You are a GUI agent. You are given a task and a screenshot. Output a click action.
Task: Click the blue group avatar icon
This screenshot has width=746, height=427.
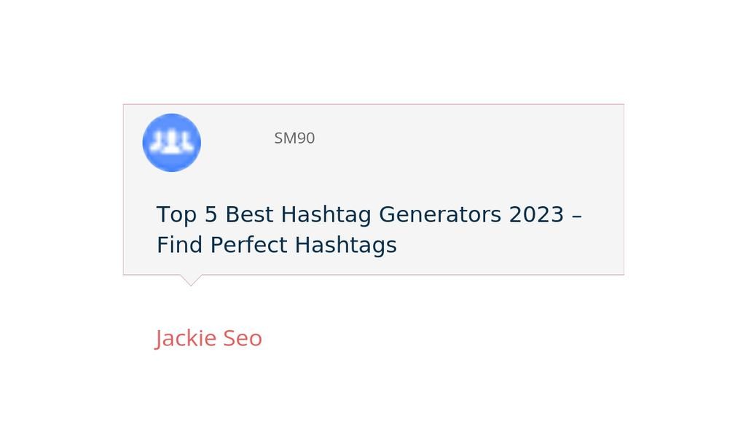(x=171, y=142)
